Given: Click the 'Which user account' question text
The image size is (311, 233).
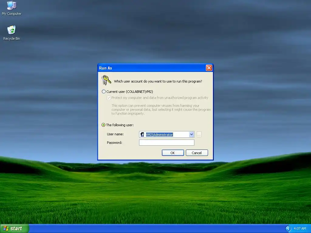Looking at the screenshot, I should coord(158,81).
